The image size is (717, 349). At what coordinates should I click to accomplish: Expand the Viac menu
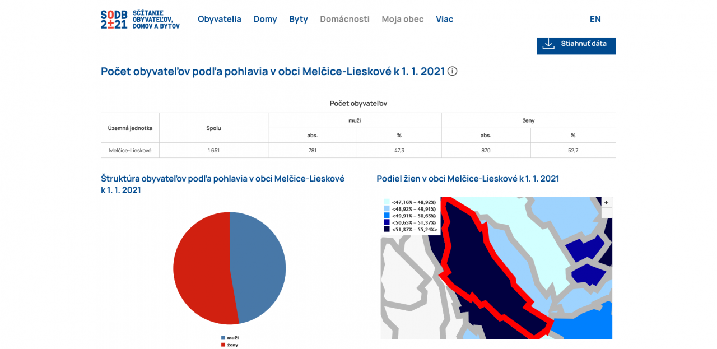click(444, 19)
